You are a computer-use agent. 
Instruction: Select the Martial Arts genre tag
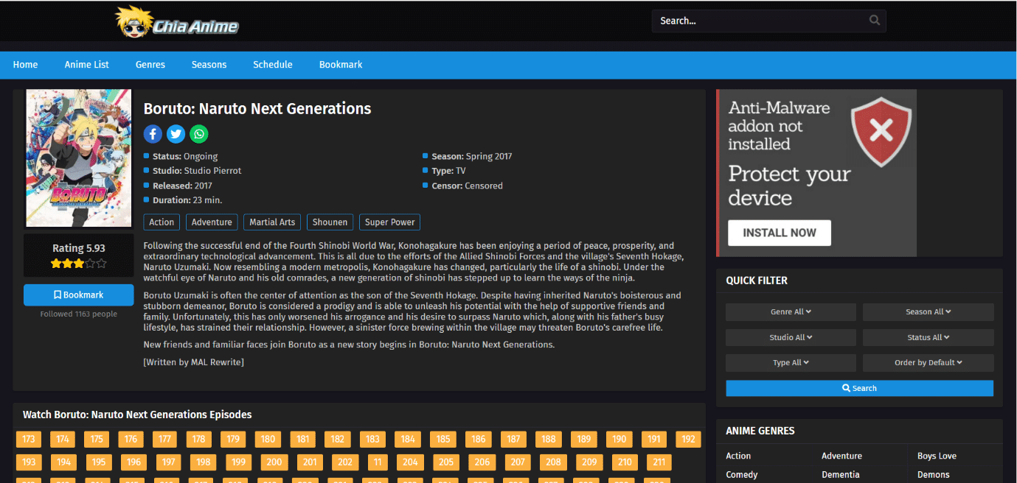(272, 222)
